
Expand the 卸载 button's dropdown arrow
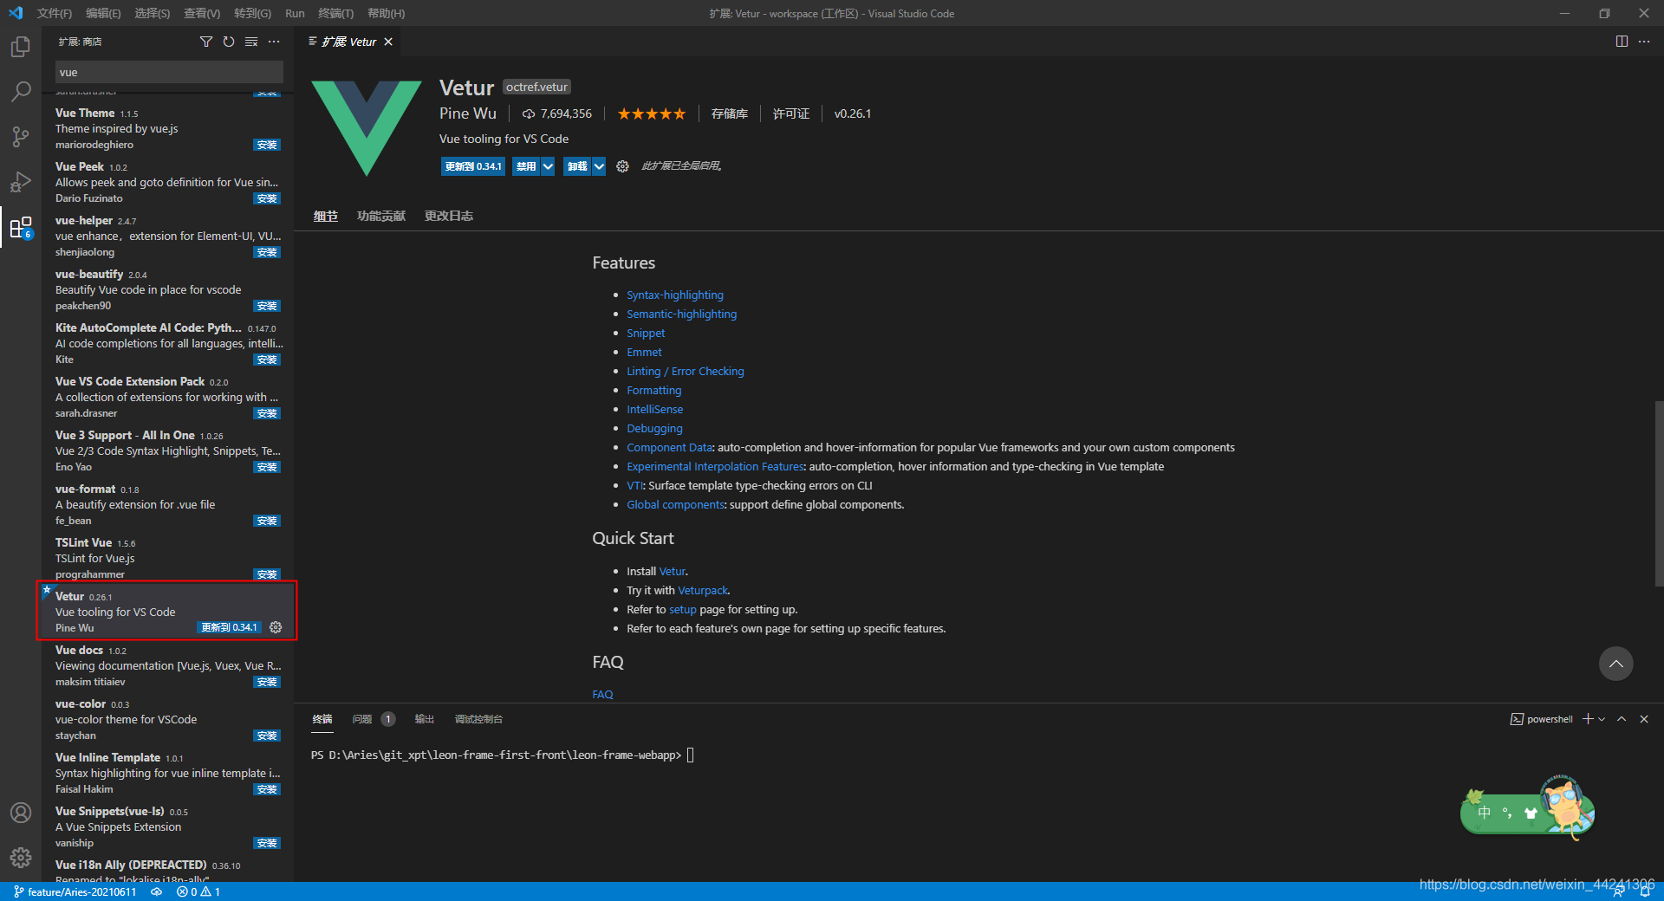(x=597, y=165)
